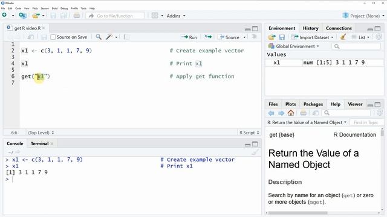The width and height of the screenshot is (387, 217).
Task: Click the Show document outline icon
Action: pos(254,37)
